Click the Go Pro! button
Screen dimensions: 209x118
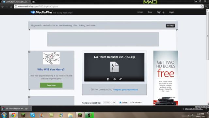click(170, 26)
